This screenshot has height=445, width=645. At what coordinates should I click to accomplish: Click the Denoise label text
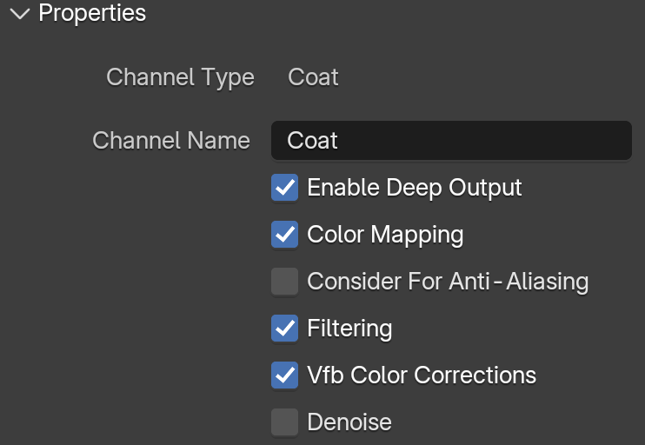[349, 422]
